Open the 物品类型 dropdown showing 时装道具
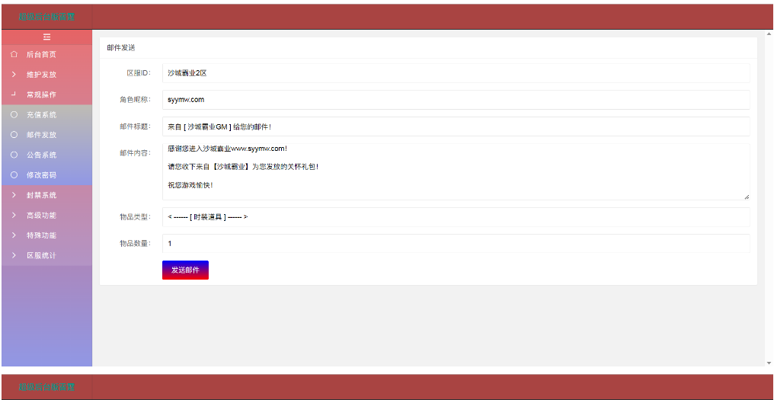The height and width of the screenshot is (400, 774). pyautogui.click(x=456, y=217)
